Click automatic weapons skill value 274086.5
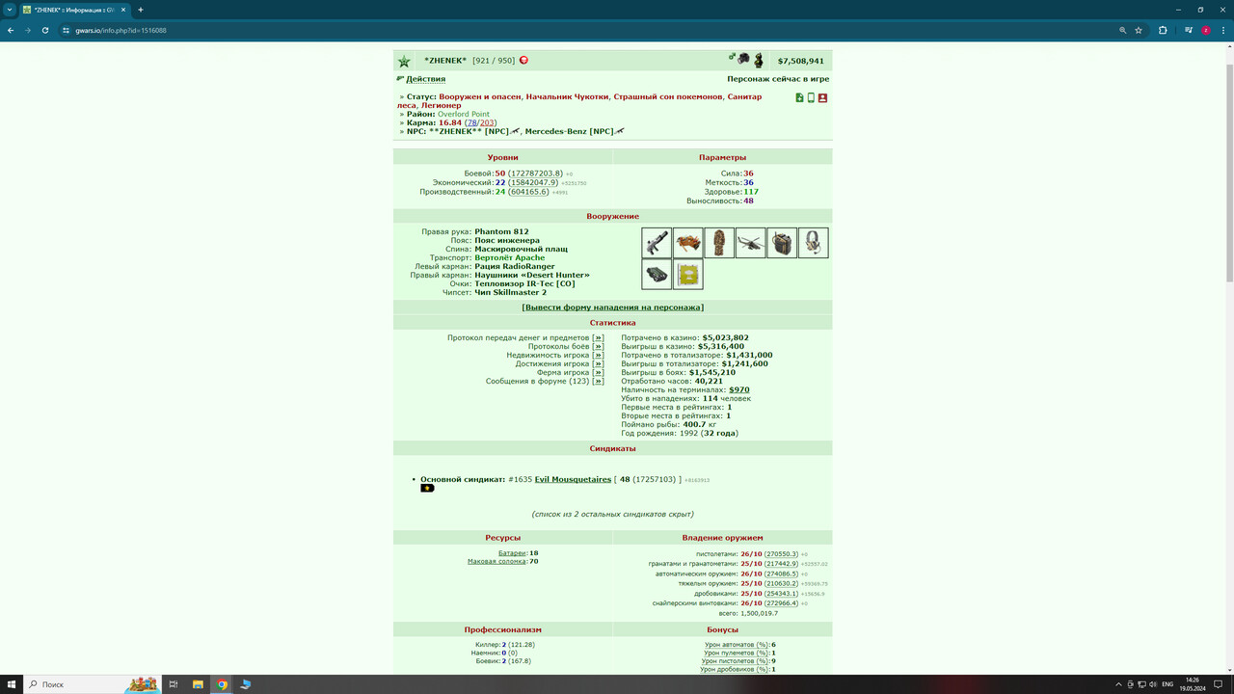1234x694 pixels. 782,574
